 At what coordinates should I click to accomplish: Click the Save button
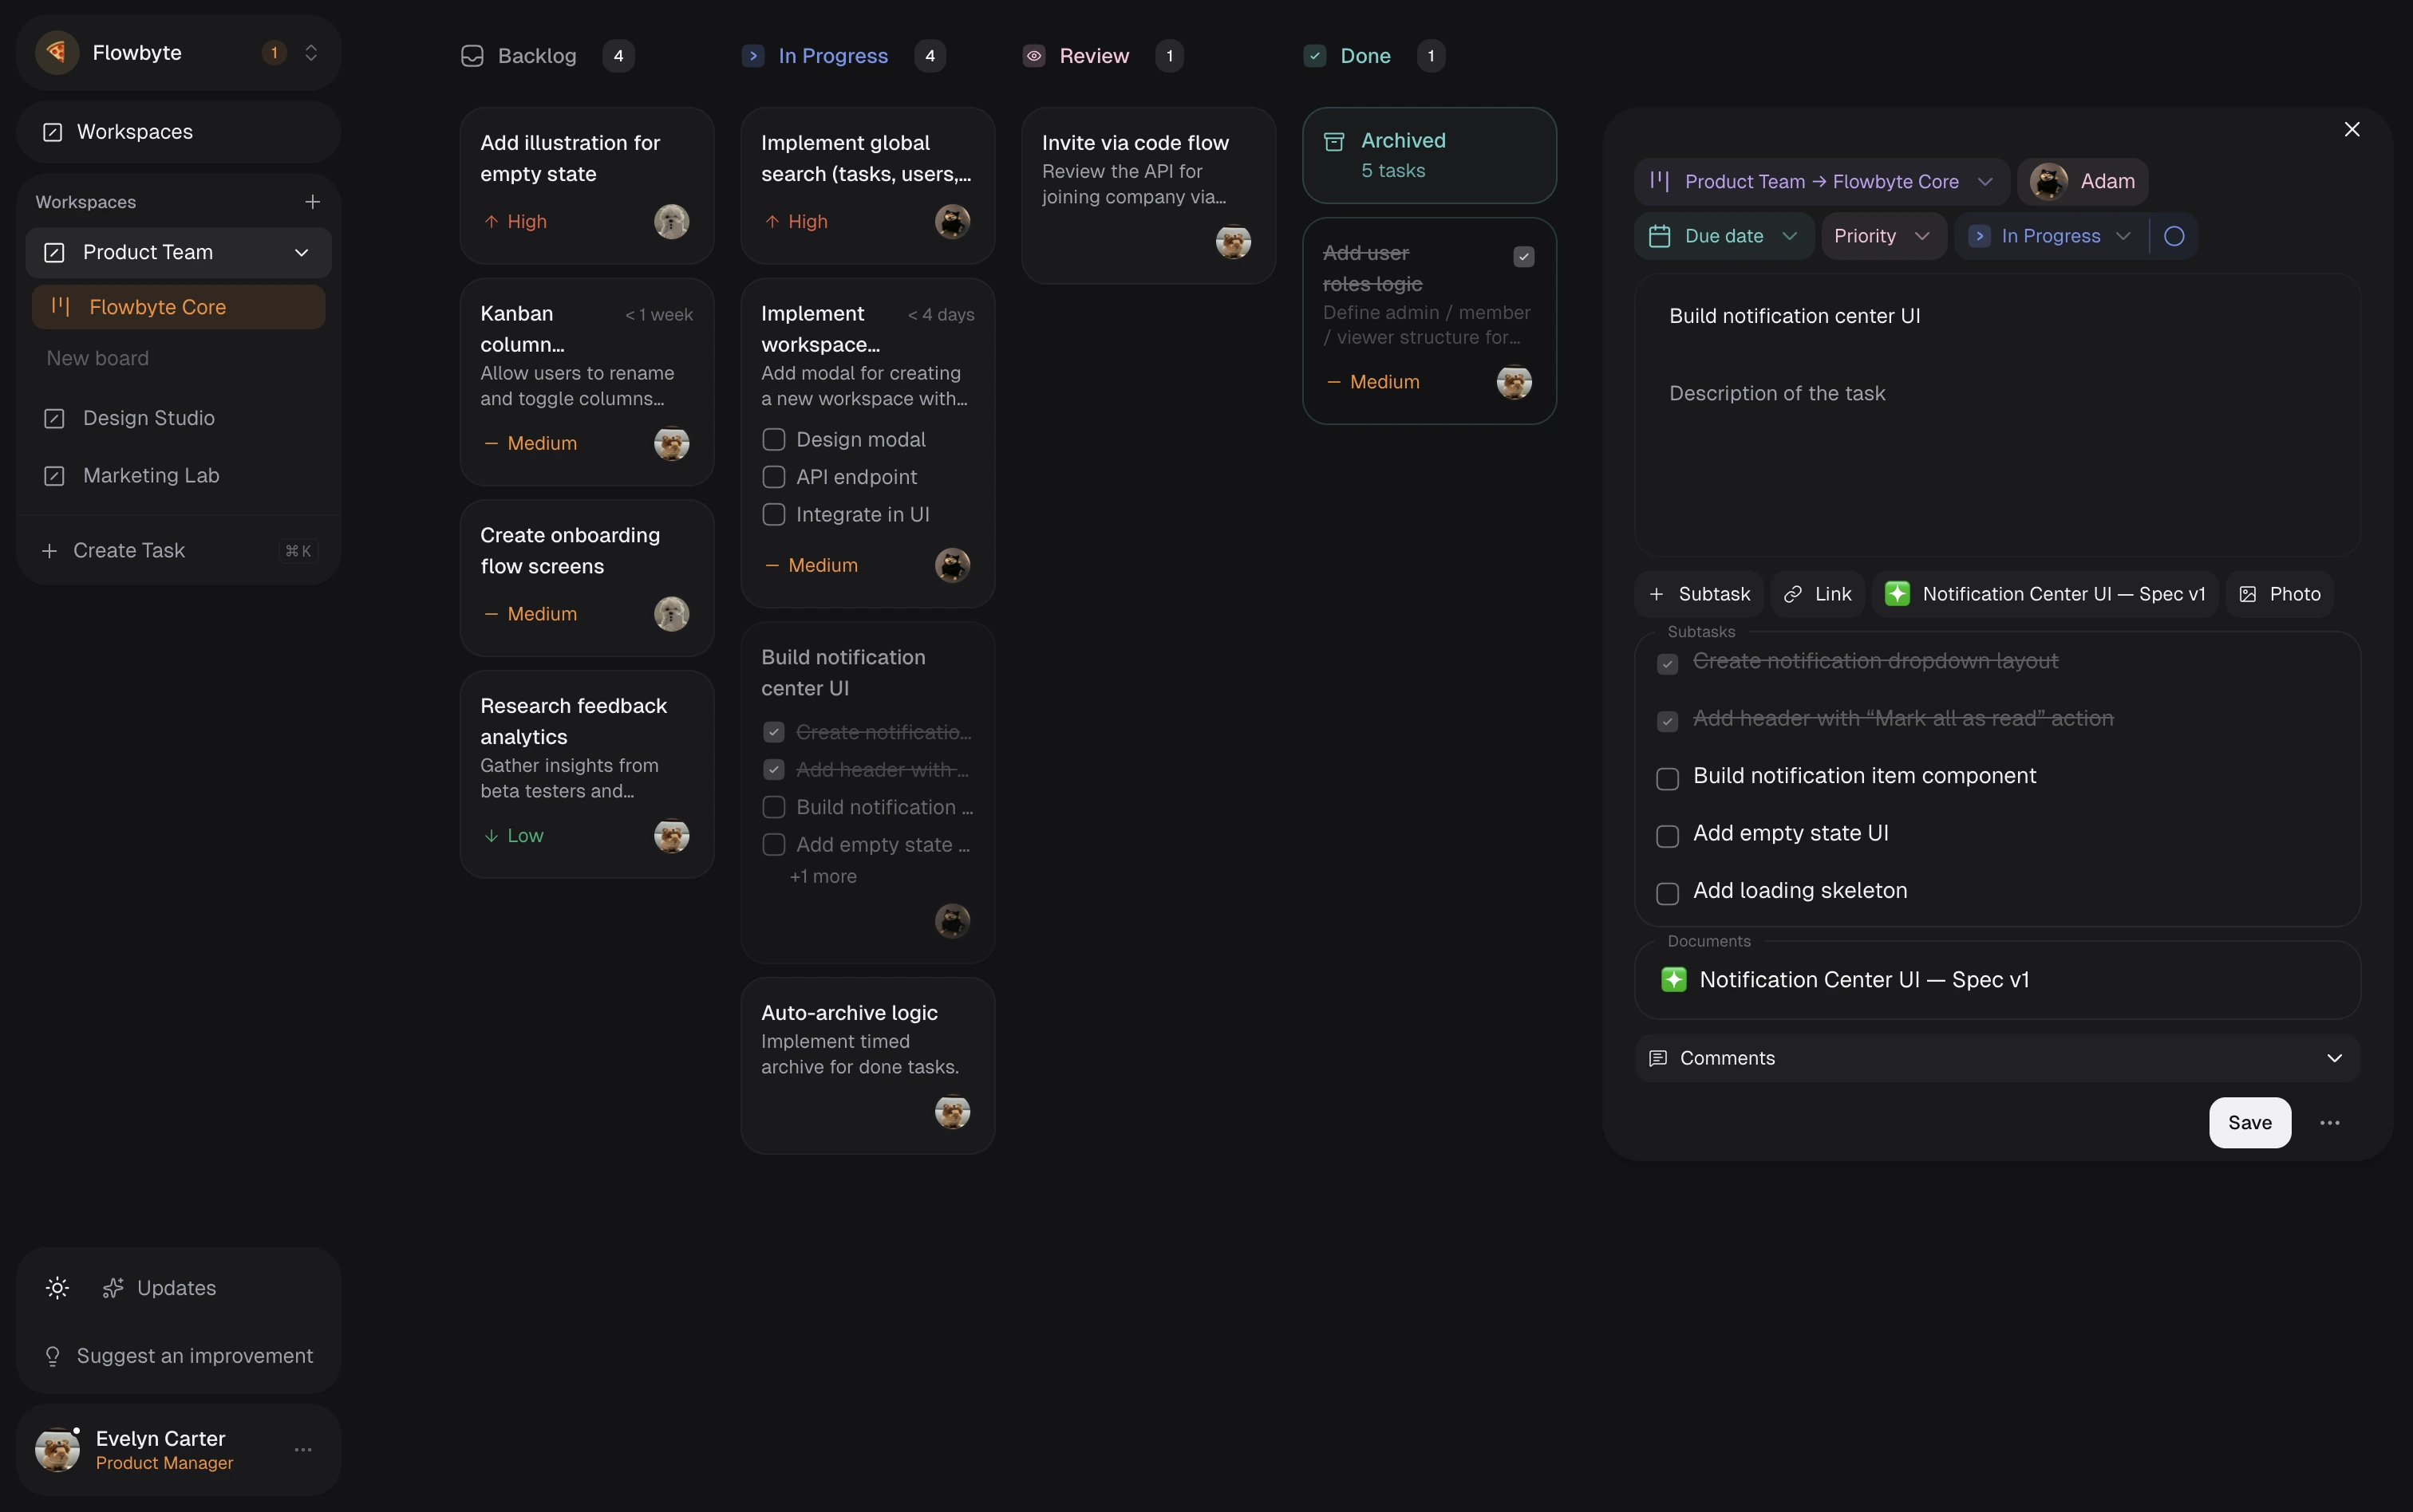coord(2249,1123)
